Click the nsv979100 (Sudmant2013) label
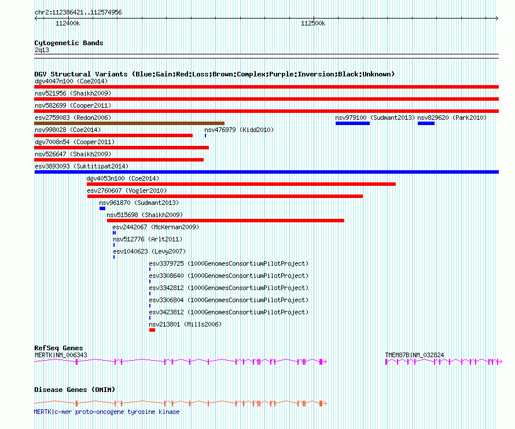Screen dimensions: 515x429 [x=375, y=118]
